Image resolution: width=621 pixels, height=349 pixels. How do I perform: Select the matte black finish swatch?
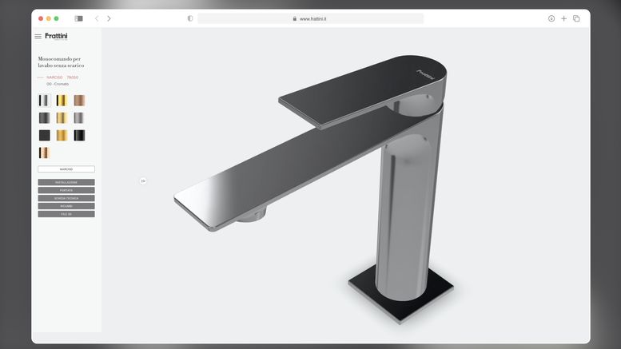coord(45,135)
